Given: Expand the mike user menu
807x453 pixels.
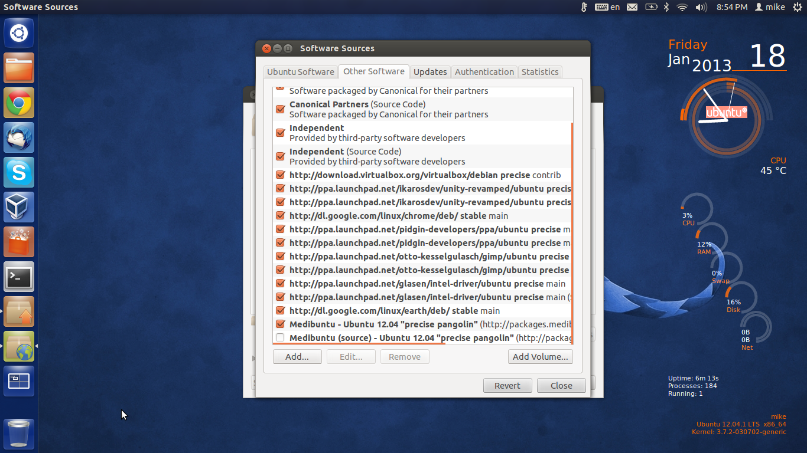Looking at the screenshot, I should [769, 7].
